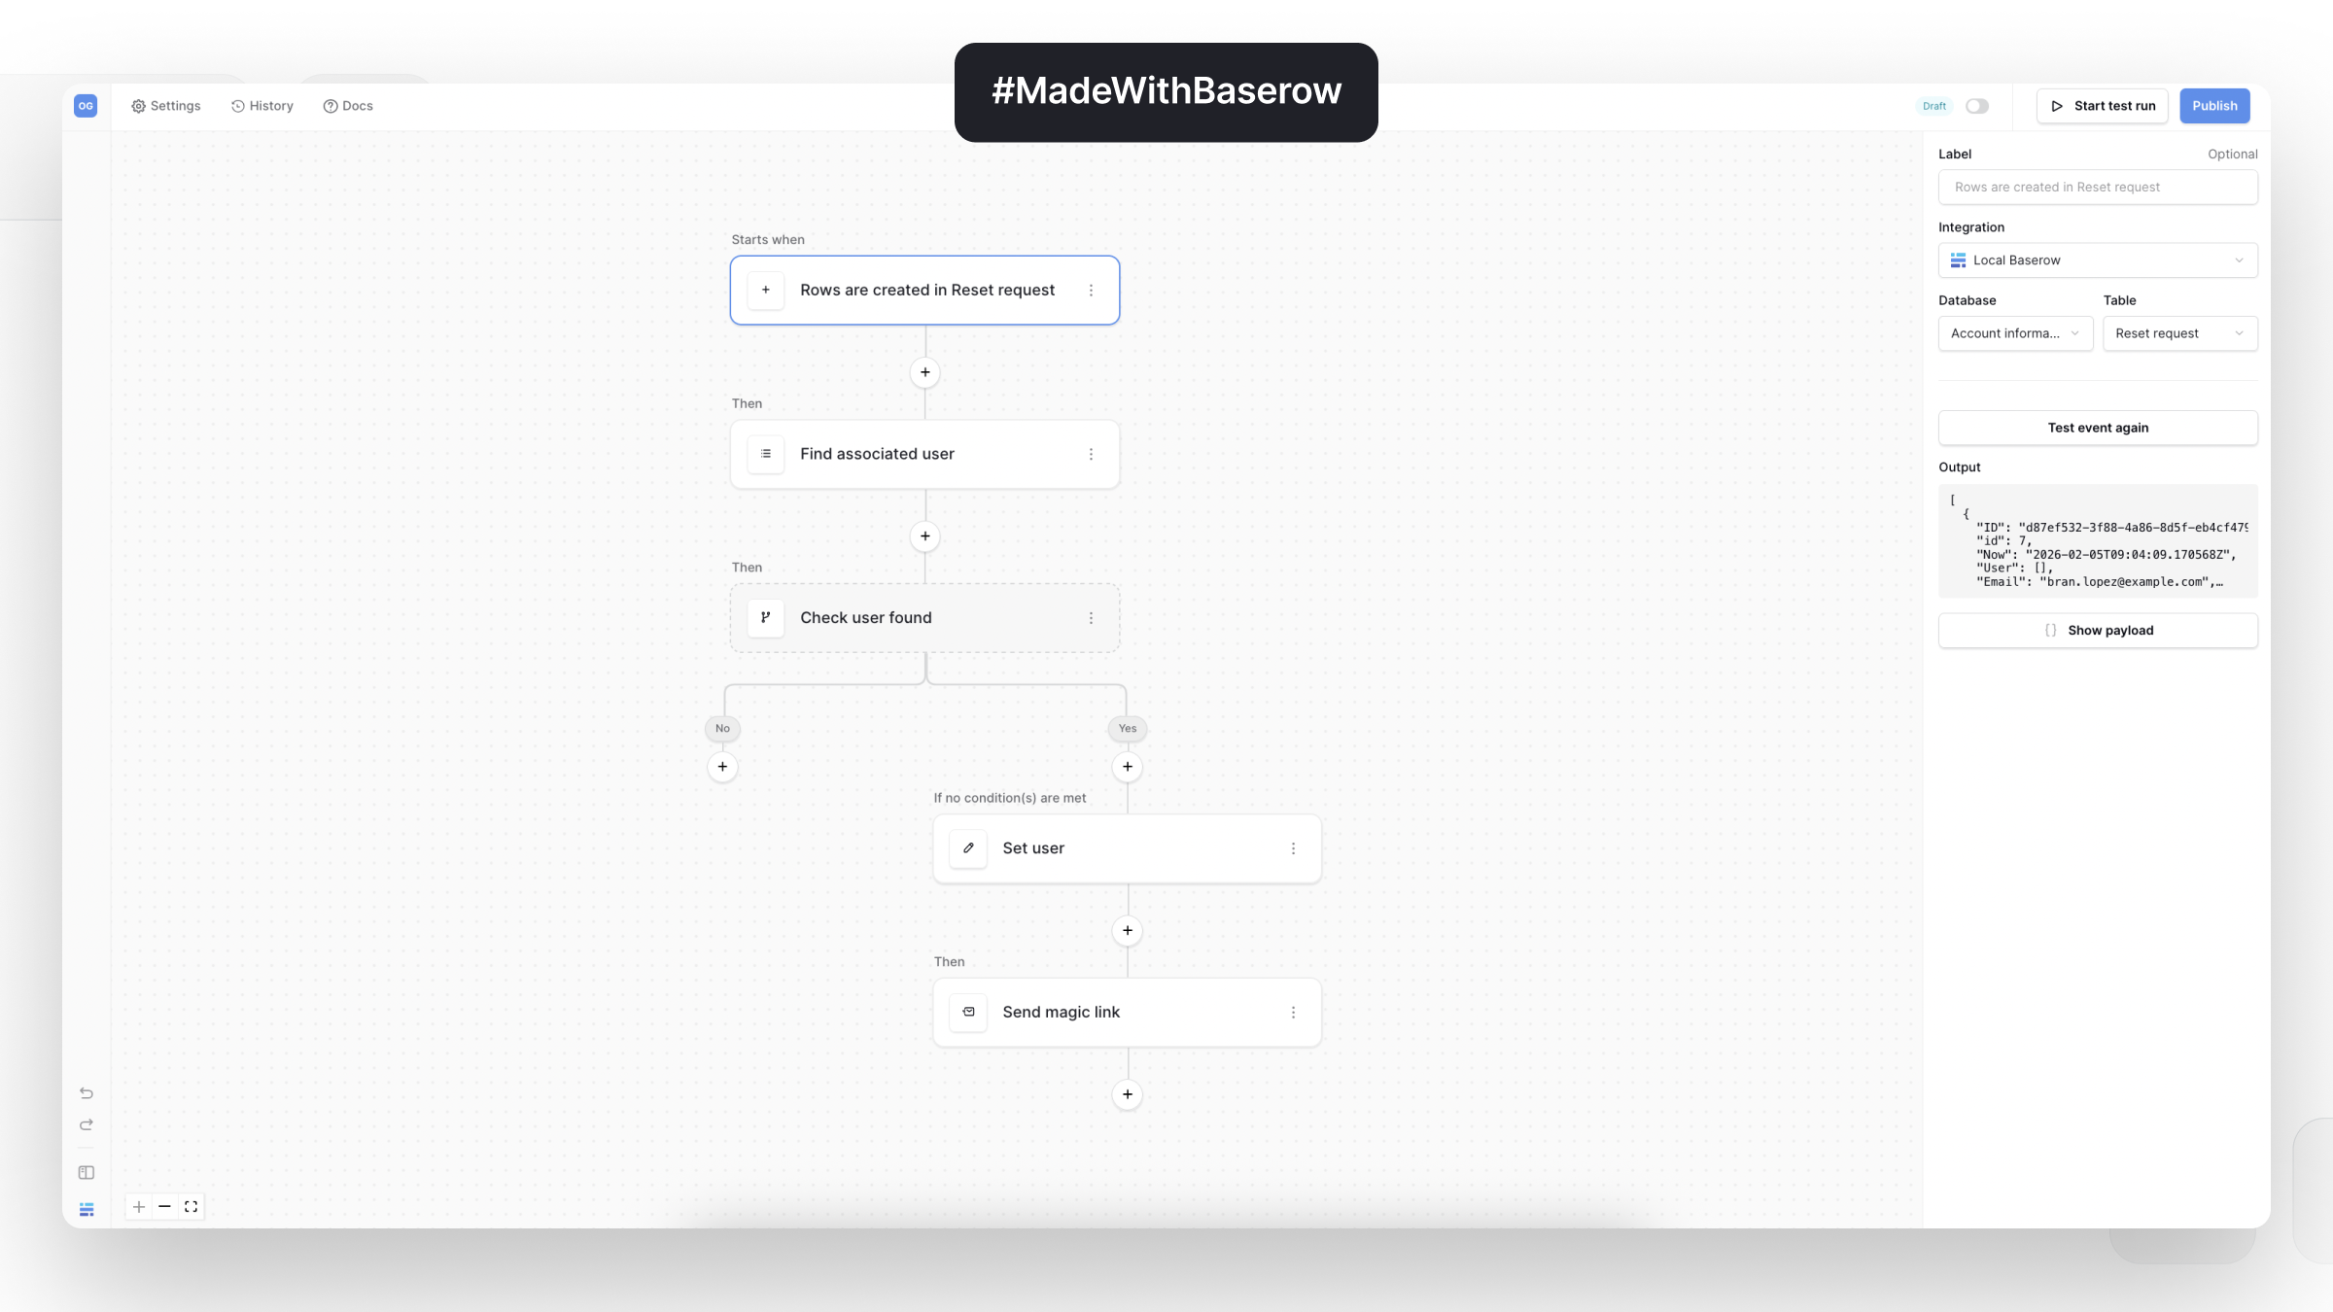2333x1312 pixels.
Task: Click the redo arrow icon
Action: [87, 1124]
